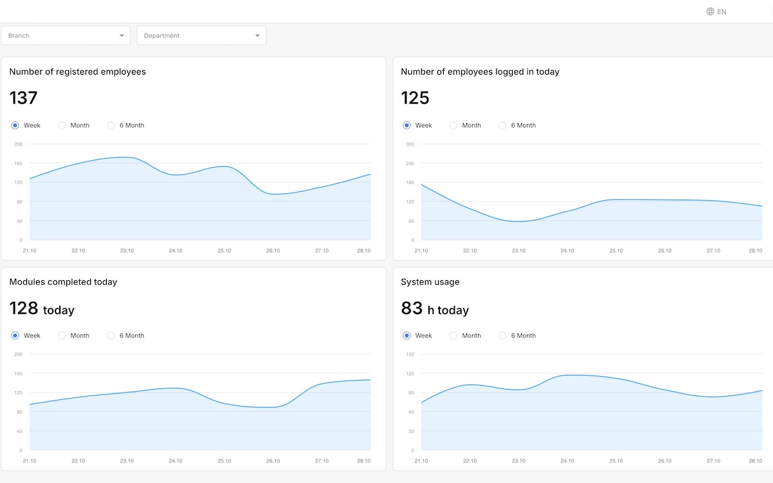Click the Number of registered employees title
Image resolution: width=773 pixels, height=483 pixels.
coord(77,71)
